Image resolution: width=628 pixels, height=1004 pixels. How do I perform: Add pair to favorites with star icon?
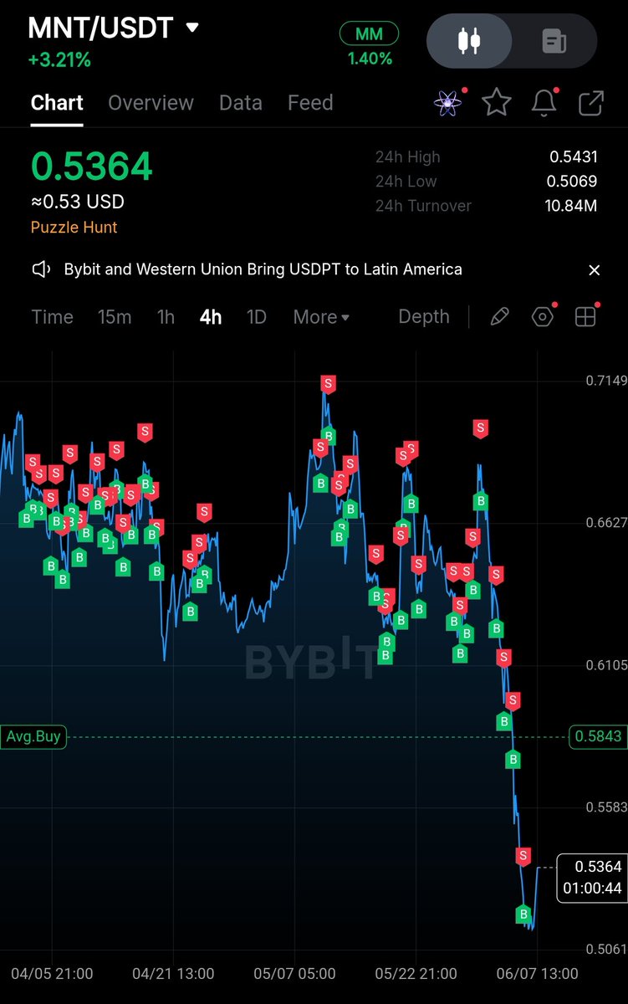(497, 103)
